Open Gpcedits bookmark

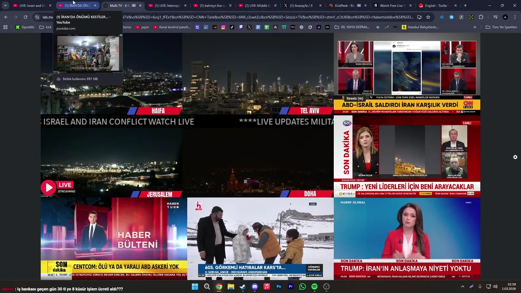[x=25, y=27]
